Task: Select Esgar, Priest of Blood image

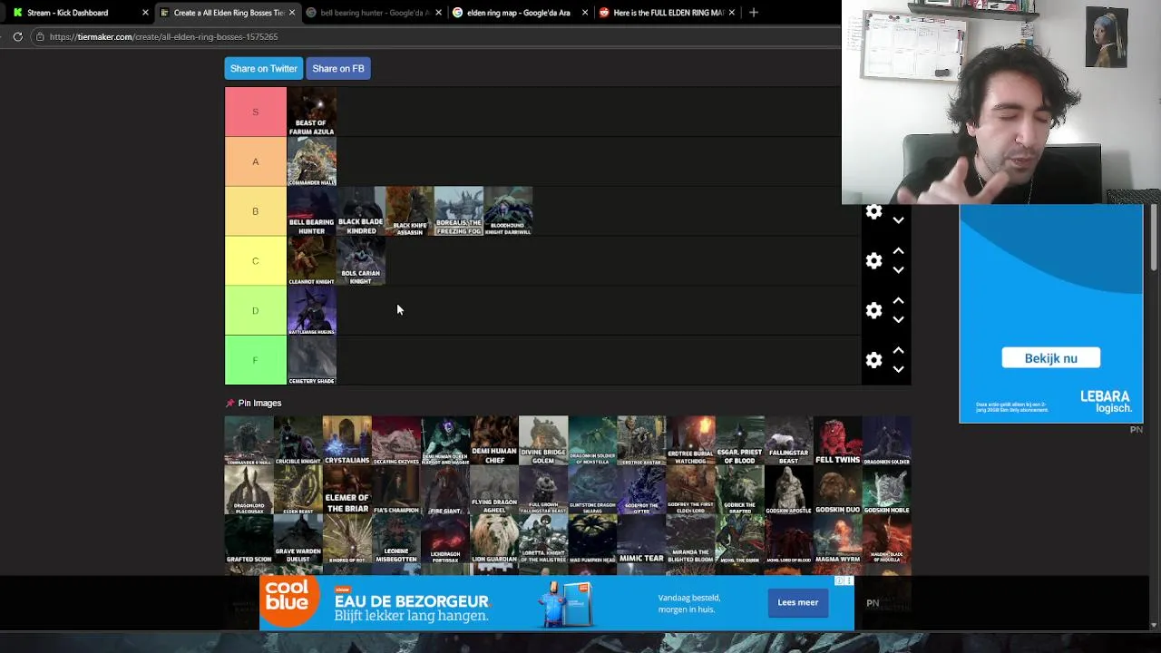Action: point(739,441)
